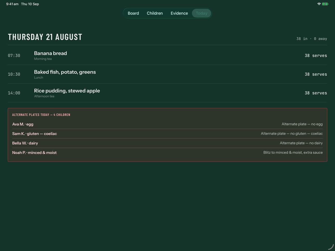Viewport: 335px width, 251px height.
Task: Open the Rice pudding, stewed apple row
Action: [x=167, y=93]
